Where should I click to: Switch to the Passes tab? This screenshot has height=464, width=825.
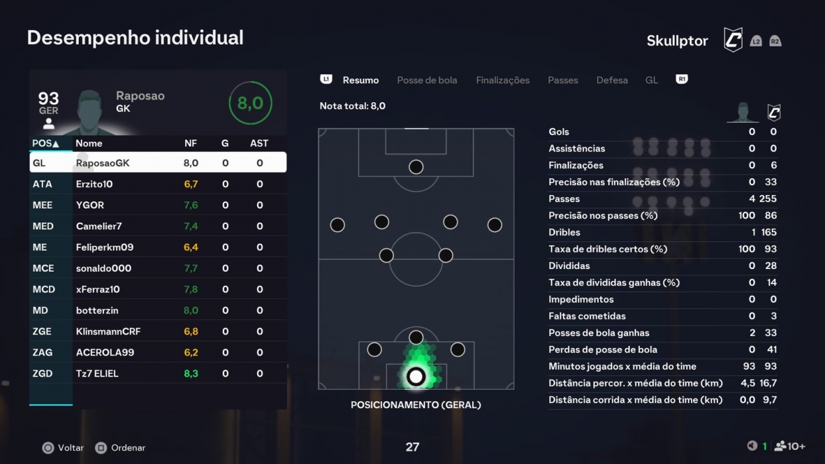(x=562, y=80)
